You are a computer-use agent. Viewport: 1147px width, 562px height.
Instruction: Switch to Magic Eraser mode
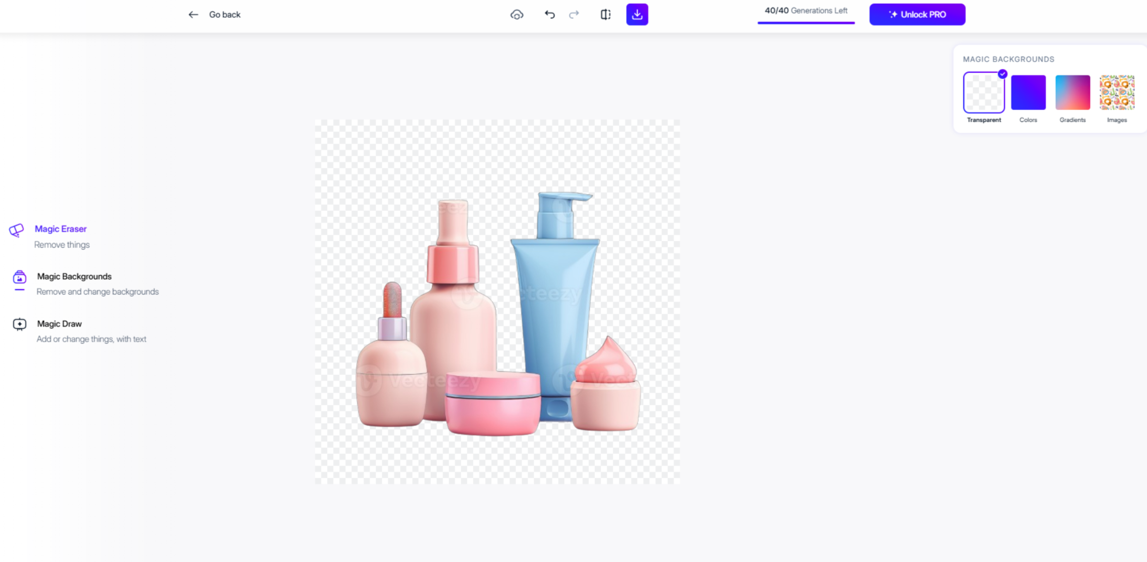[60, 229]
